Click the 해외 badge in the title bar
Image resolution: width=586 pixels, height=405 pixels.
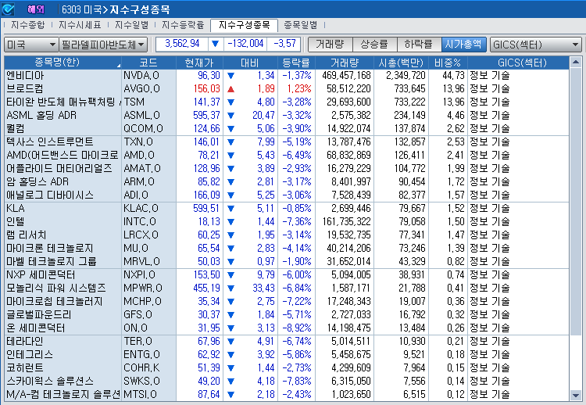point(35,9)
